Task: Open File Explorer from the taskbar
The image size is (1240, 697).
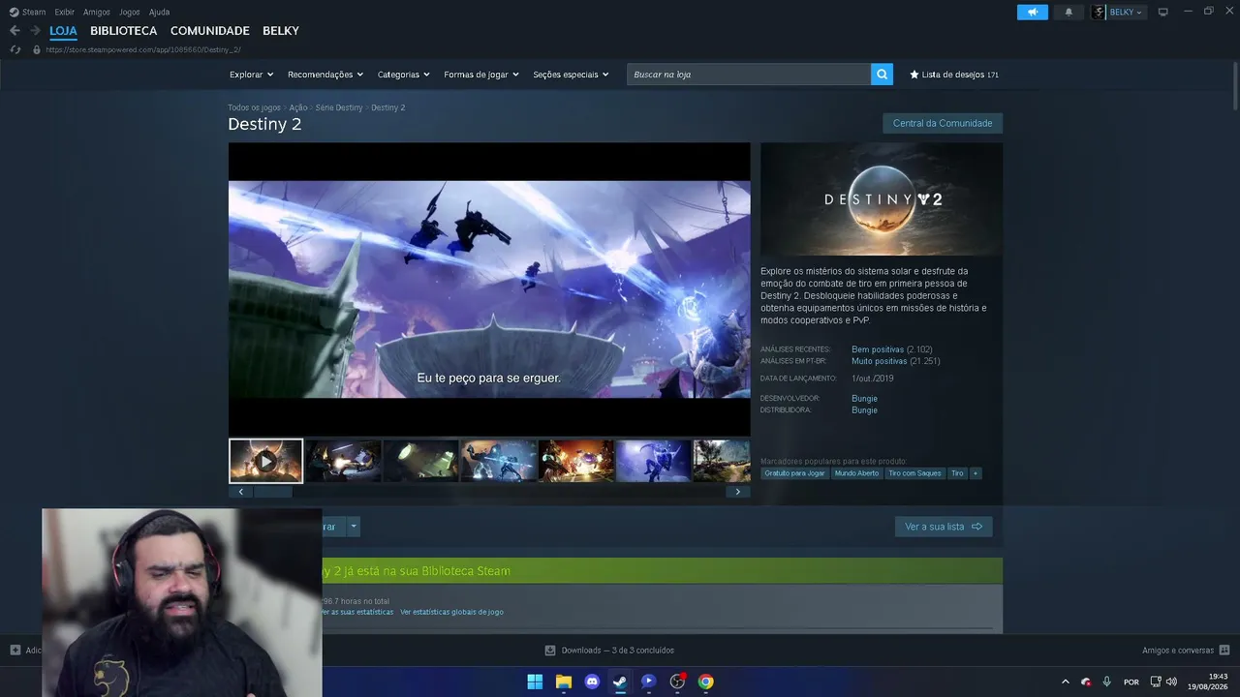Action: (564, 682)
